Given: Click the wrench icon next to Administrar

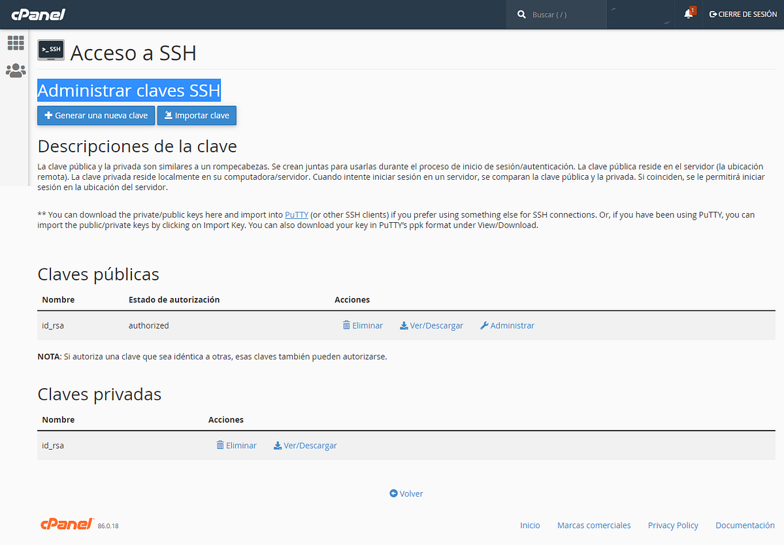Looking at the screenshot, I should (x=484, y=325).
